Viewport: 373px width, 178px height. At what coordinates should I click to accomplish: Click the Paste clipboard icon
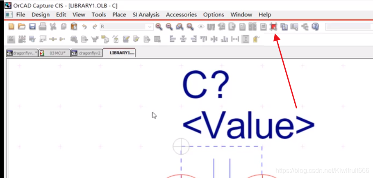pyautogui.click(x=74, y=27)
